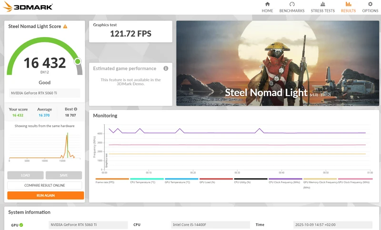Toggle the CPU Temperature legend
The height and width of the screenshot is (230, 381).
click(x=147, y=180)
